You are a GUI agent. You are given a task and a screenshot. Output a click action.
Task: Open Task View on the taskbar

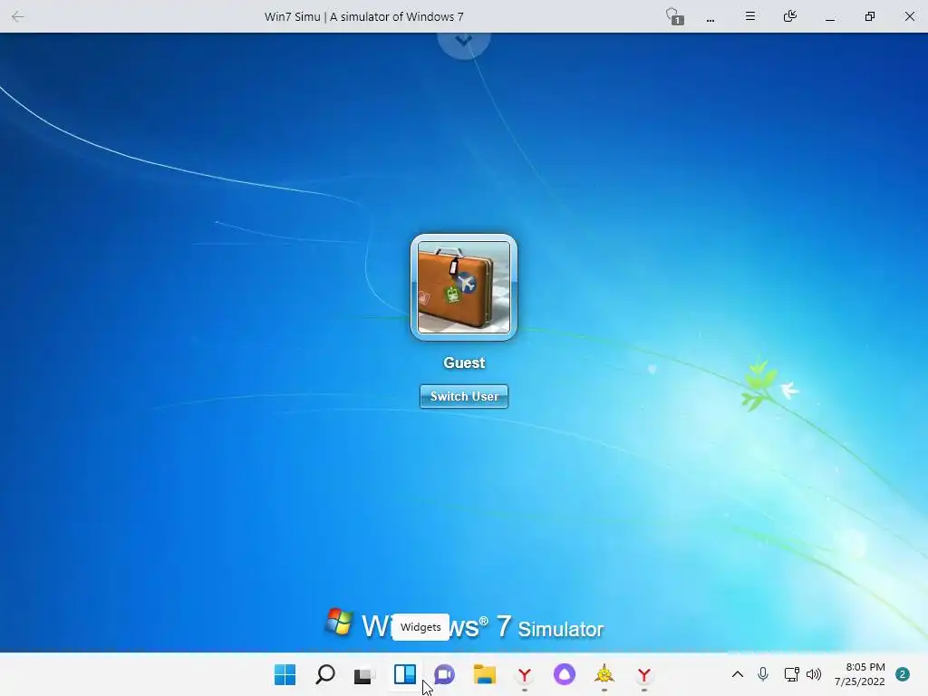pyautogui.click(x=364, y=675)
